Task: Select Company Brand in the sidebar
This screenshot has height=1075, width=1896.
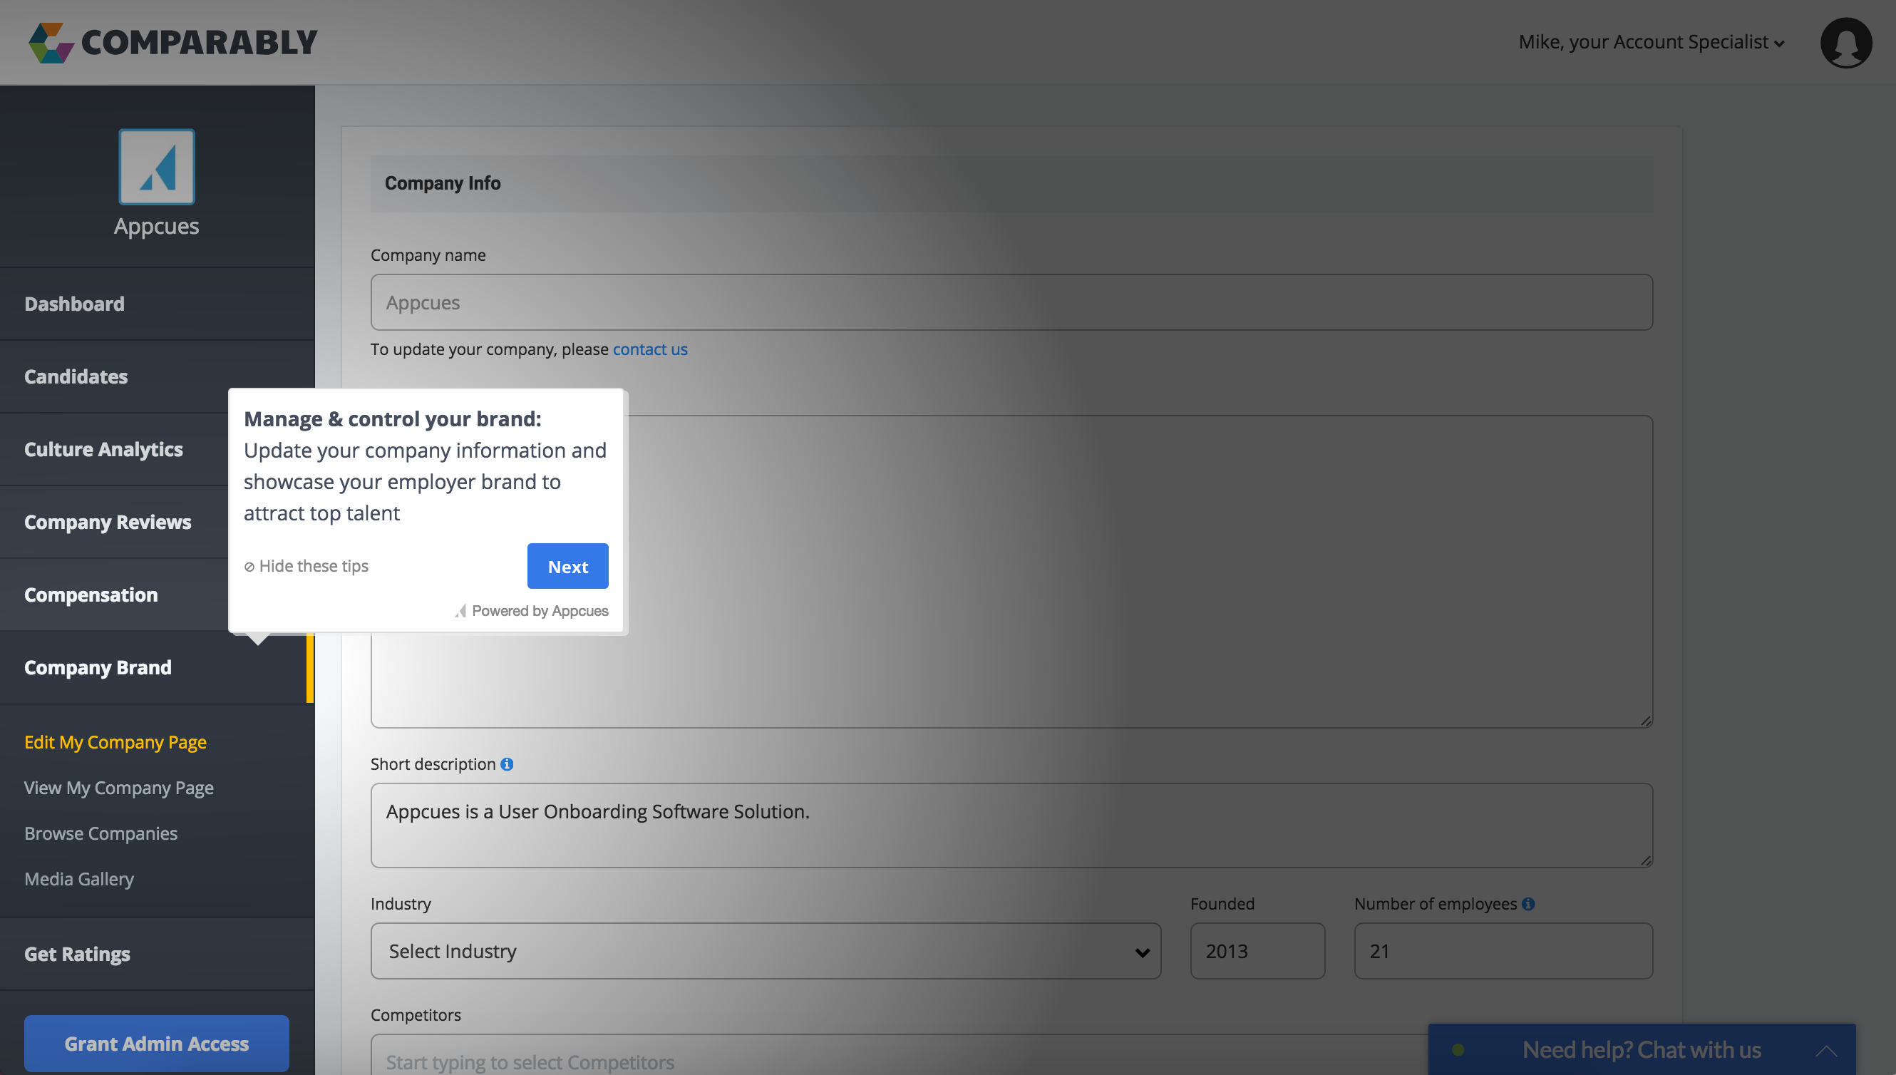Action: [x=158, y=667]
